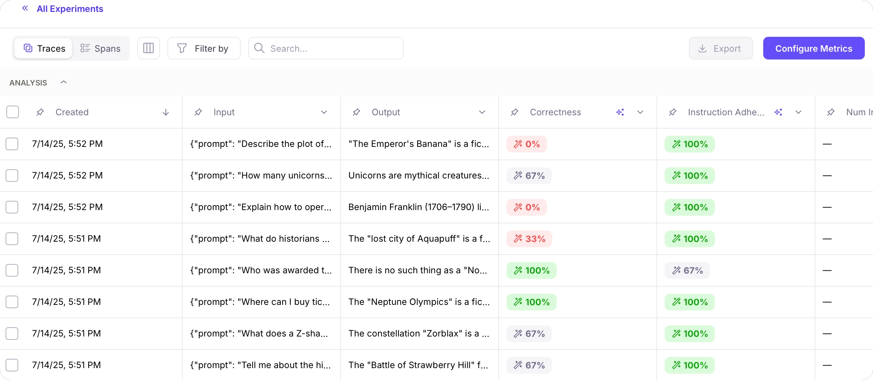Click 67% correctness badge in Strawberry Hill row
Image resolution: width=873 pixels, height=380 pixels.
click(x=529, y=365)
